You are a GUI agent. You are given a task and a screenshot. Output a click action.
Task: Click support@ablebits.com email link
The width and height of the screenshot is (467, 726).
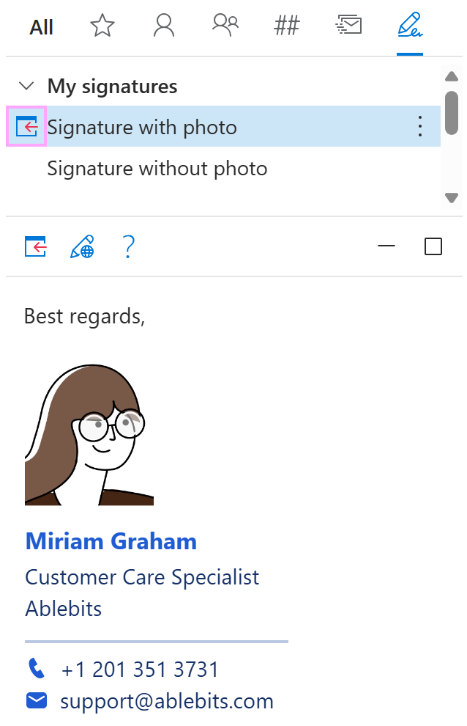pos(167,701)
